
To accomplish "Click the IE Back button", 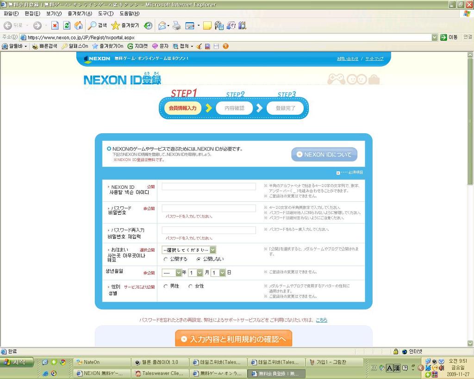I will pos(12,26).
